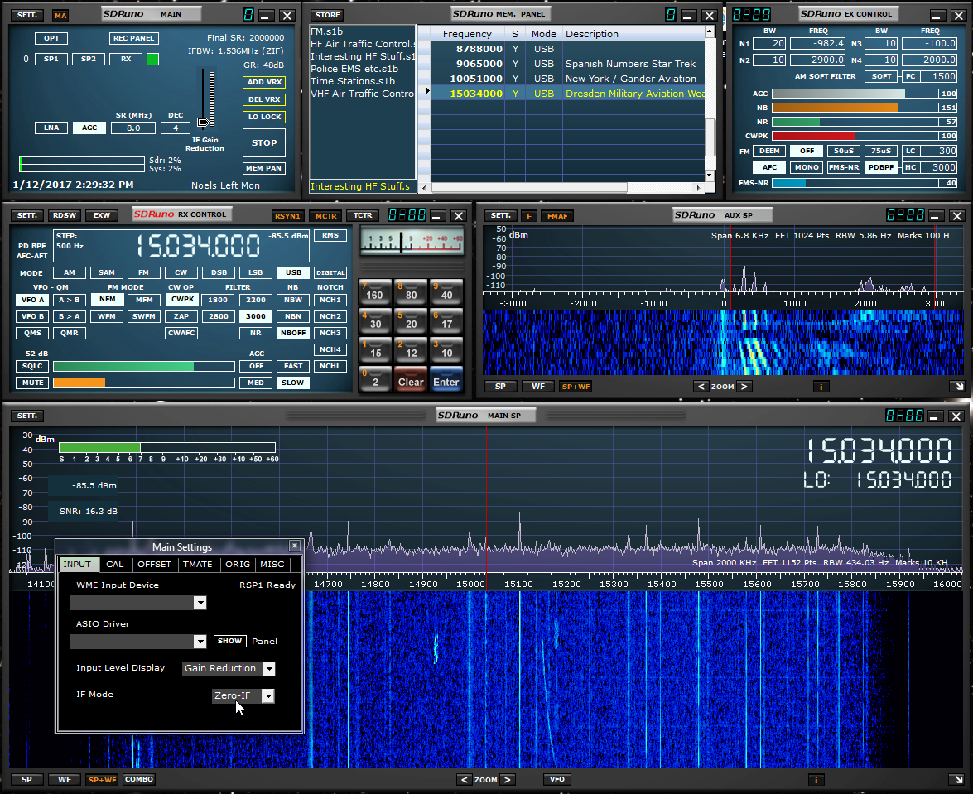Screen dimensions: 973x794
Task: Switch to the CAL tab
Action: pos(115,565)
